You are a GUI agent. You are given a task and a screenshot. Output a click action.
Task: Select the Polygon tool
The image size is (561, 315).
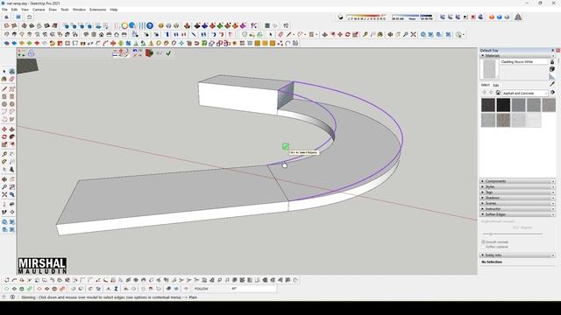(11, 104)
